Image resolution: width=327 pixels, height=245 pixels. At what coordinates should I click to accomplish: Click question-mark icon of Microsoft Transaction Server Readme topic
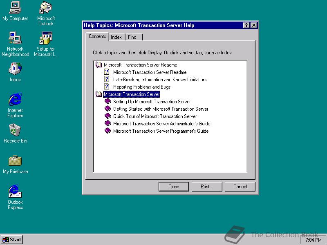pos(107,72)
